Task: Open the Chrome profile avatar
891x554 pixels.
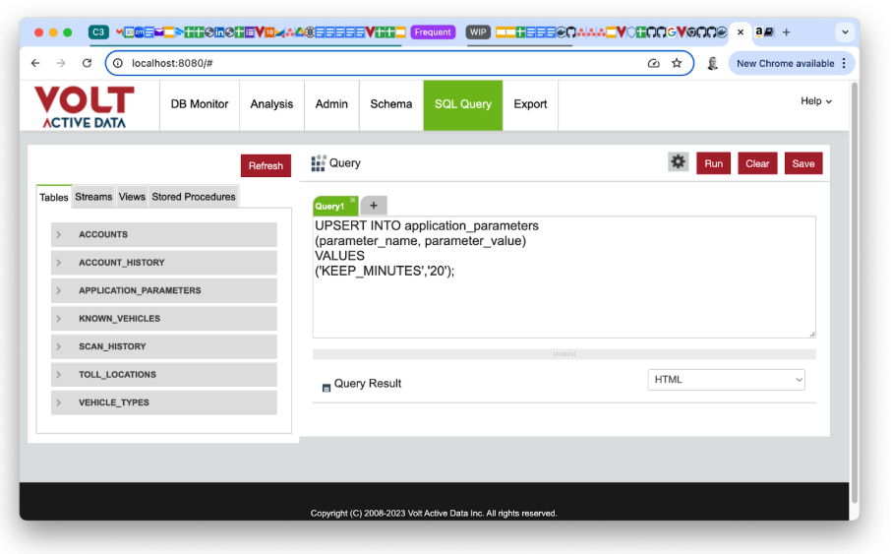Action: (x=712, y=63)
